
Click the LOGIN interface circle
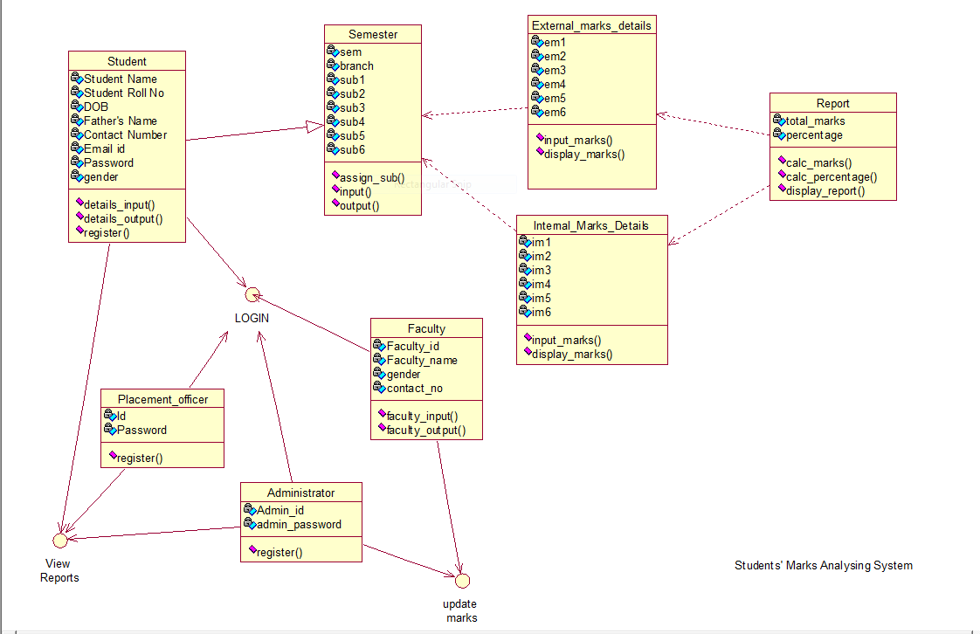tap(252, 295)
